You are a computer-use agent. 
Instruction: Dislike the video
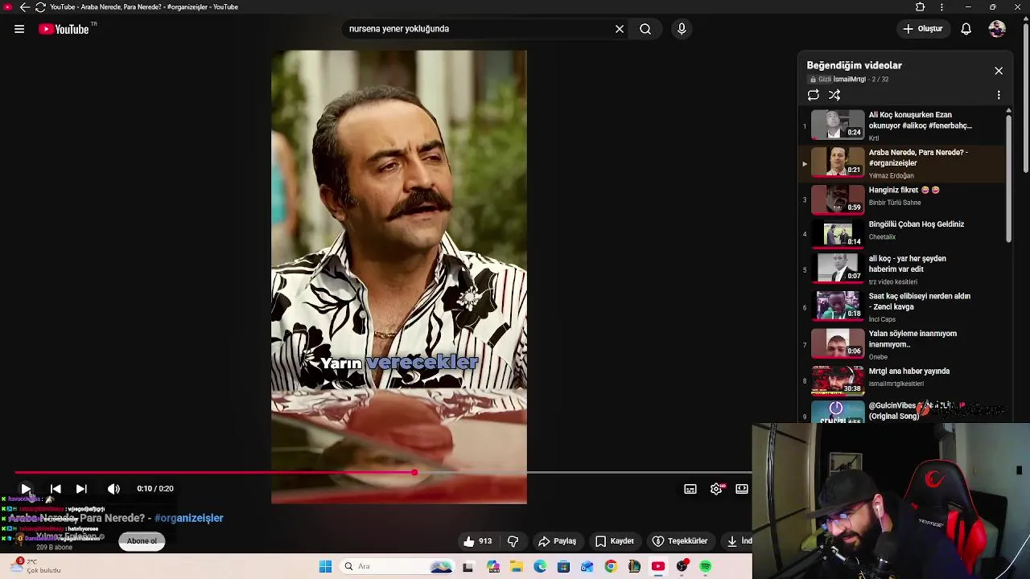pyautogui.click(x=513, y=541)
